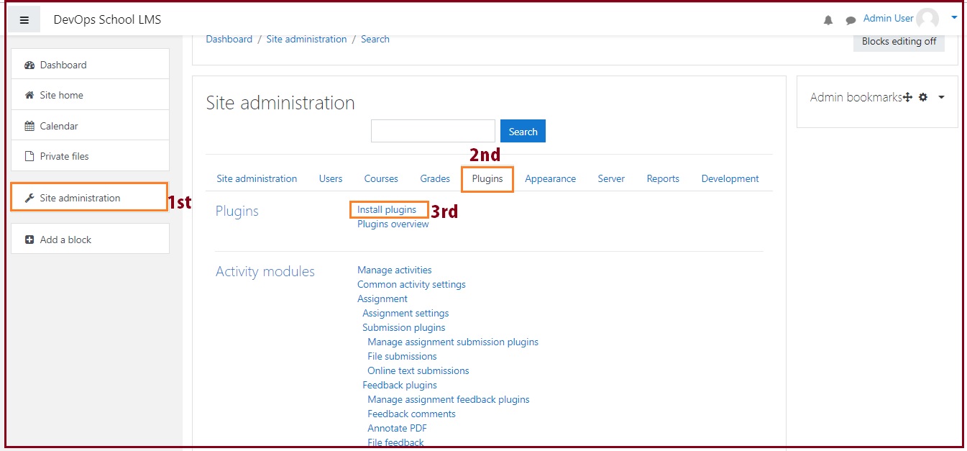Toggle the Blocks editing off button
This screenshot has height=451, width=967.
click(899, 41)
